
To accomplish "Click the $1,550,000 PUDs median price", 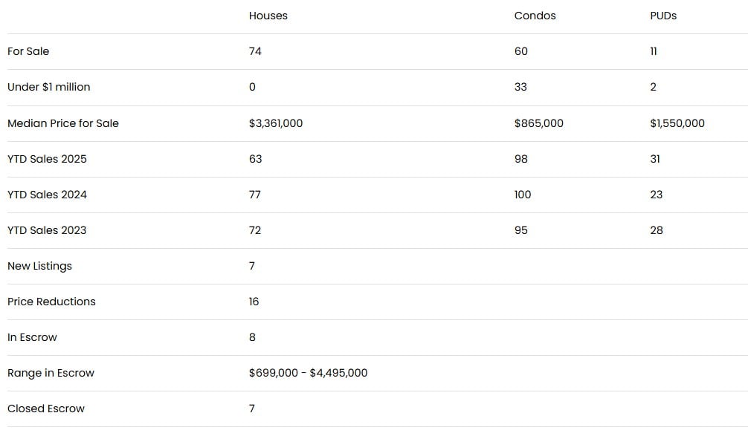I will point(677,123).
